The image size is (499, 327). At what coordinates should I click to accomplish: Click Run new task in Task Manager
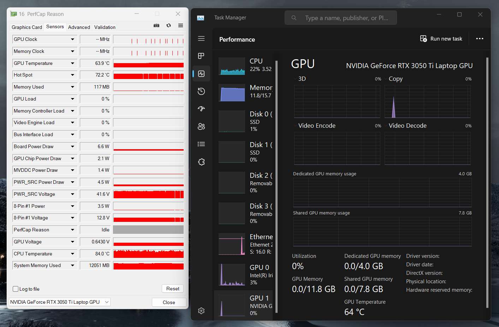(441, 39)
